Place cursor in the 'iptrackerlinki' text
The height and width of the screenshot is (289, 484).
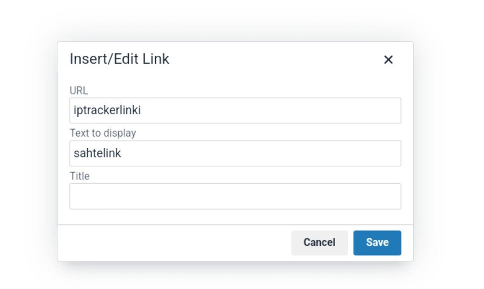pos(107,111)
